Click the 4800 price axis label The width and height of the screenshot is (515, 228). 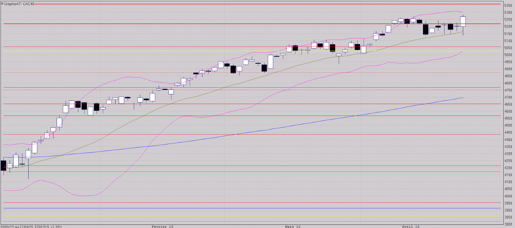tap(508, 83)
